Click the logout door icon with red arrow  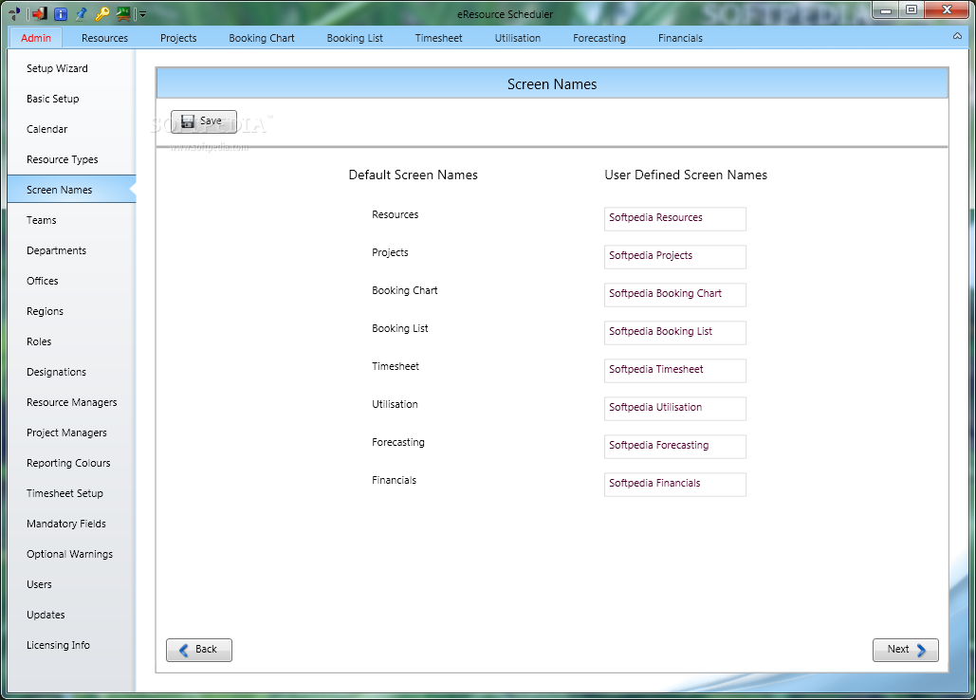coord(39,13)
